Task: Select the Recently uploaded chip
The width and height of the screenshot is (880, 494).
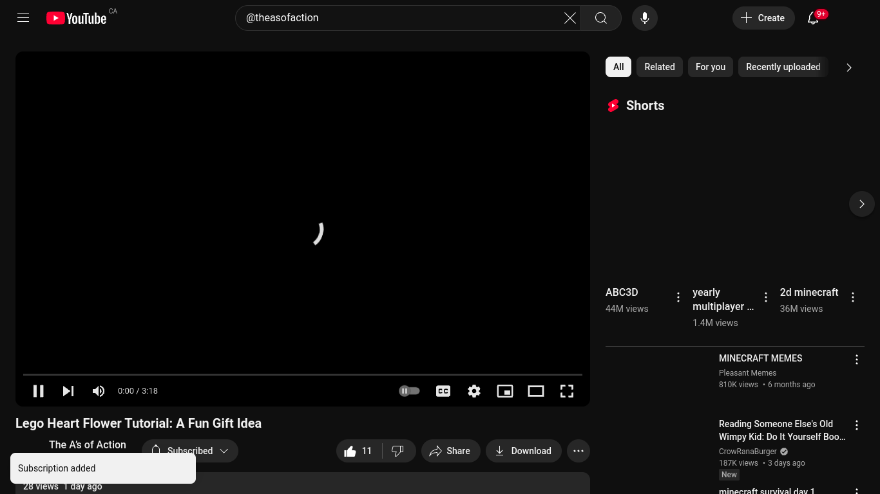Action: point(783,67)
